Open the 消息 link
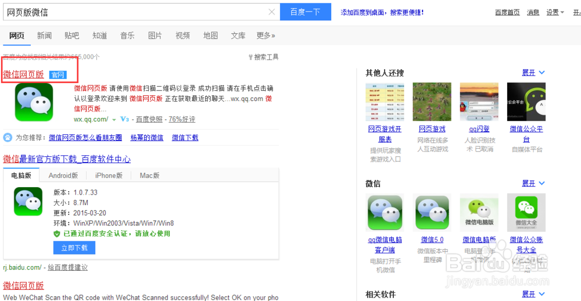This screenshot has height=301, width=581. click(x=533, y=12)
